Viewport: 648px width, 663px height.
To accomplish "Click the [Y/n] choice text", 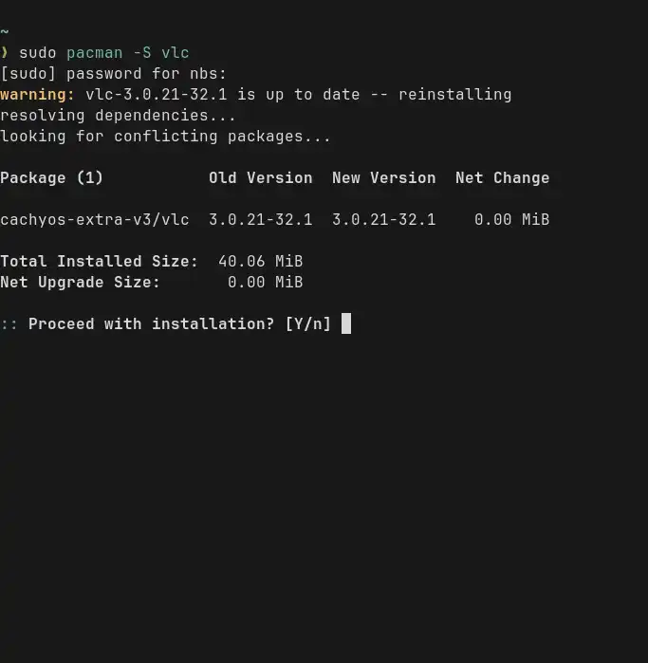I will 308,324.
